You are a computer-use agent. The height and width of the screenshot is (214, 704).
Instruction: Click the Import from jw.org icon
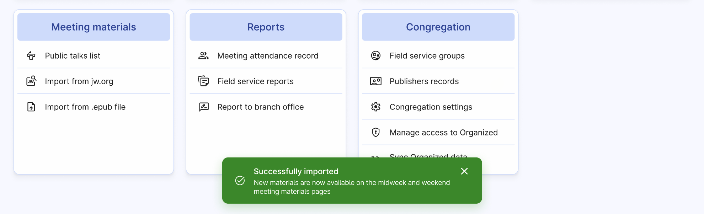click(31, 81)
